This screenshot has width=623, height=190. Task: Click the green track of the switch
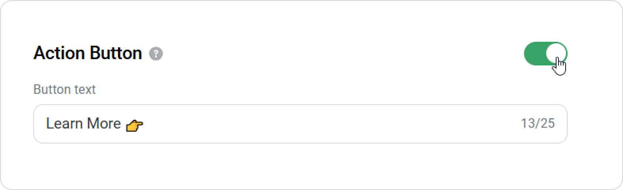(535, 54)
